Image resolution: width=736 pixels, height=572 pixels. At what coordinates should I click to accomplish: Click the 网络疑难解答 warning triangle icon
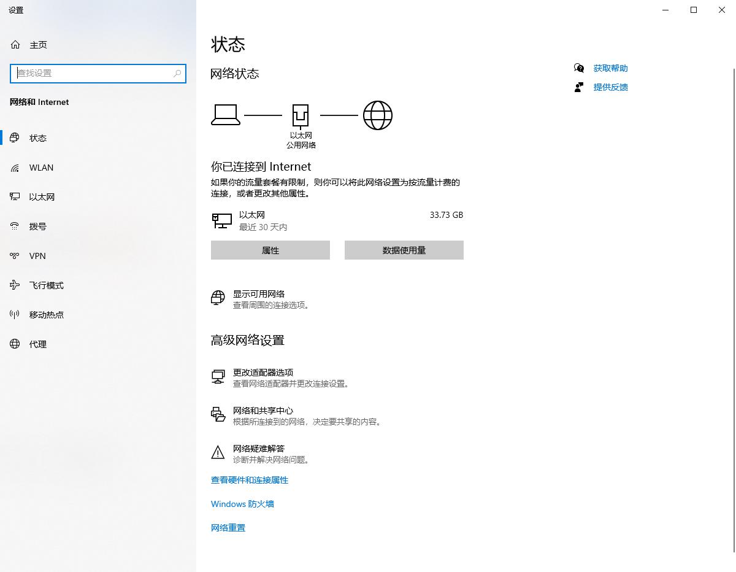pos(218,453)
